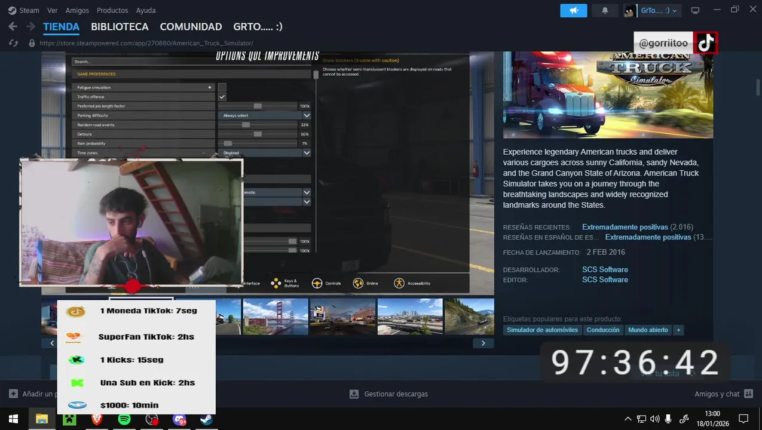The width and height of the screenshot is (762, 430).
Task: Switch to the TIENDA tab
Action: [x=61, y=27]
